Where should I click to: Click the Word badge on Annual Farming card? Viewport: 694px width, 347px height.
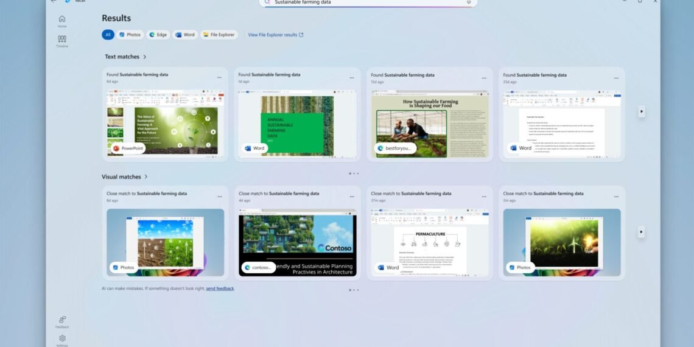pos(254,149)
